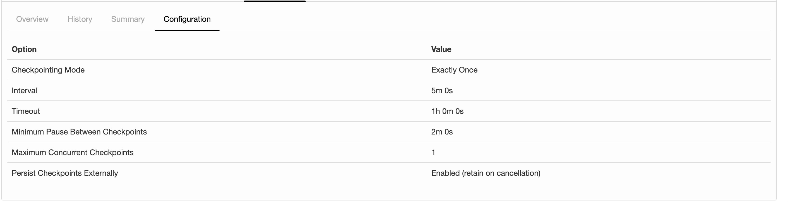The image size is (788, 202).
Task: Select the Checkpointing Mode option label
Action: (x=48, y=70)
